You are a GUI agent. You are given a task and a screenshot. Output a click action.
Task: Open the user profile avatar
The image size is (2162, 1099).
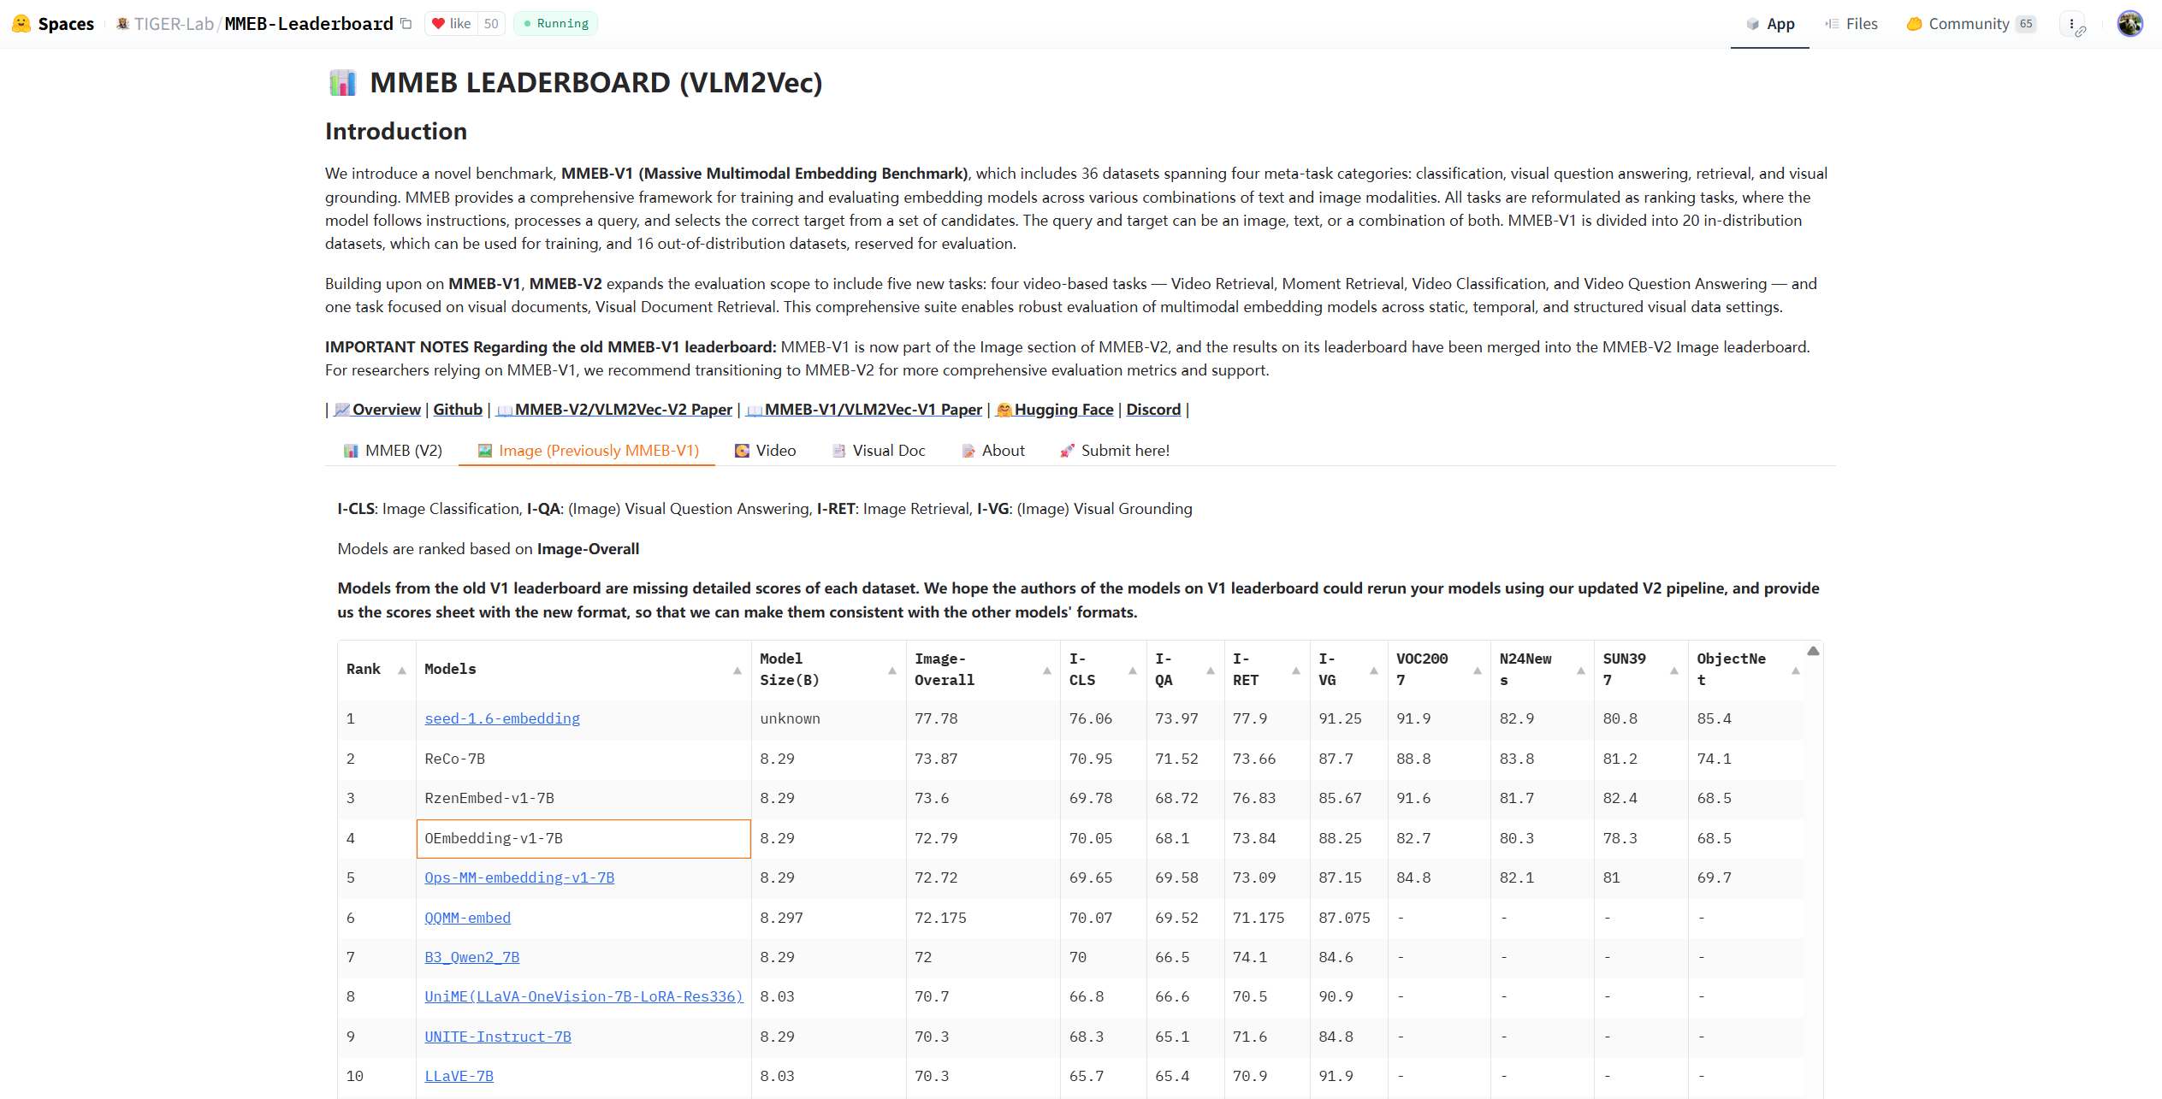coord(2129,24)
